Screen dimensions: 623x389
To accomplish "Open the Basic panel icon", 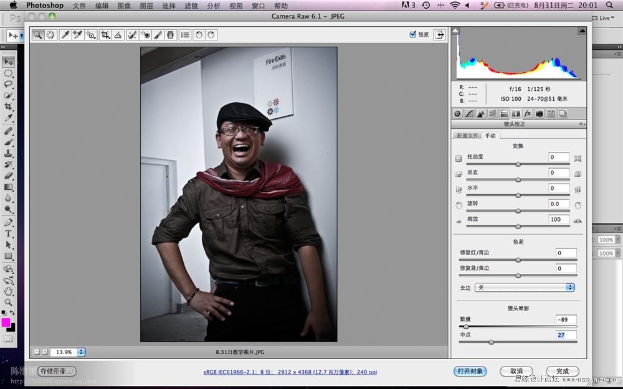I will click(x=457, y=114).
